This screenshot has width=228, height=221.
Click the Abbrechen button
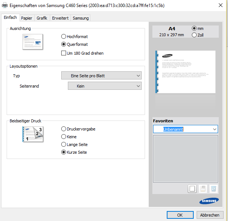(210, 215)
